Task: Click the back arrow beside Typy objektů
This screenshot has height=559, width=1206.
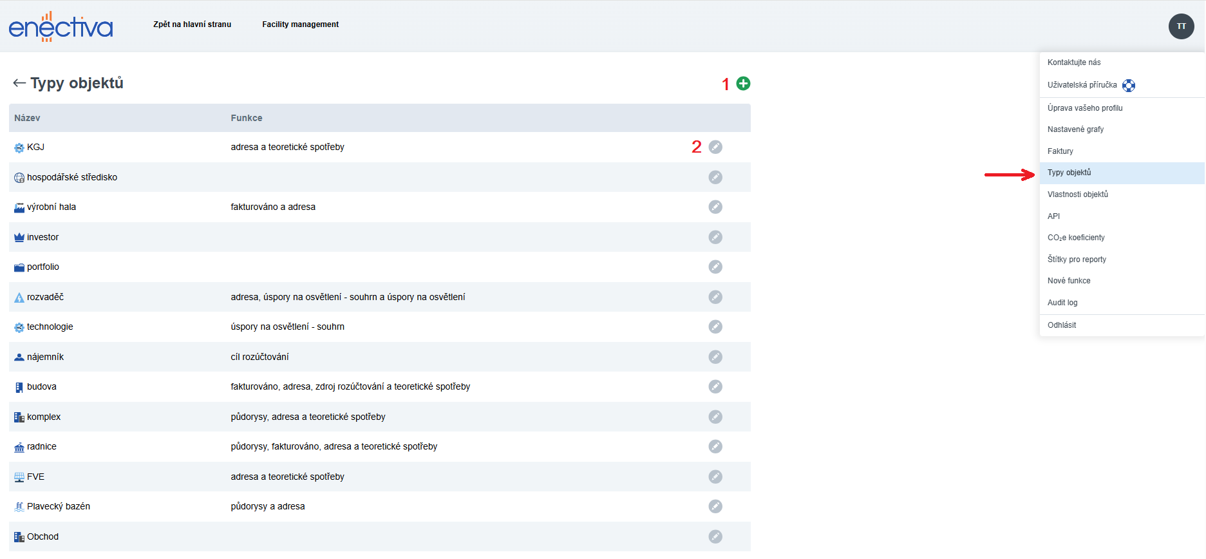Action: coord(19,83)
